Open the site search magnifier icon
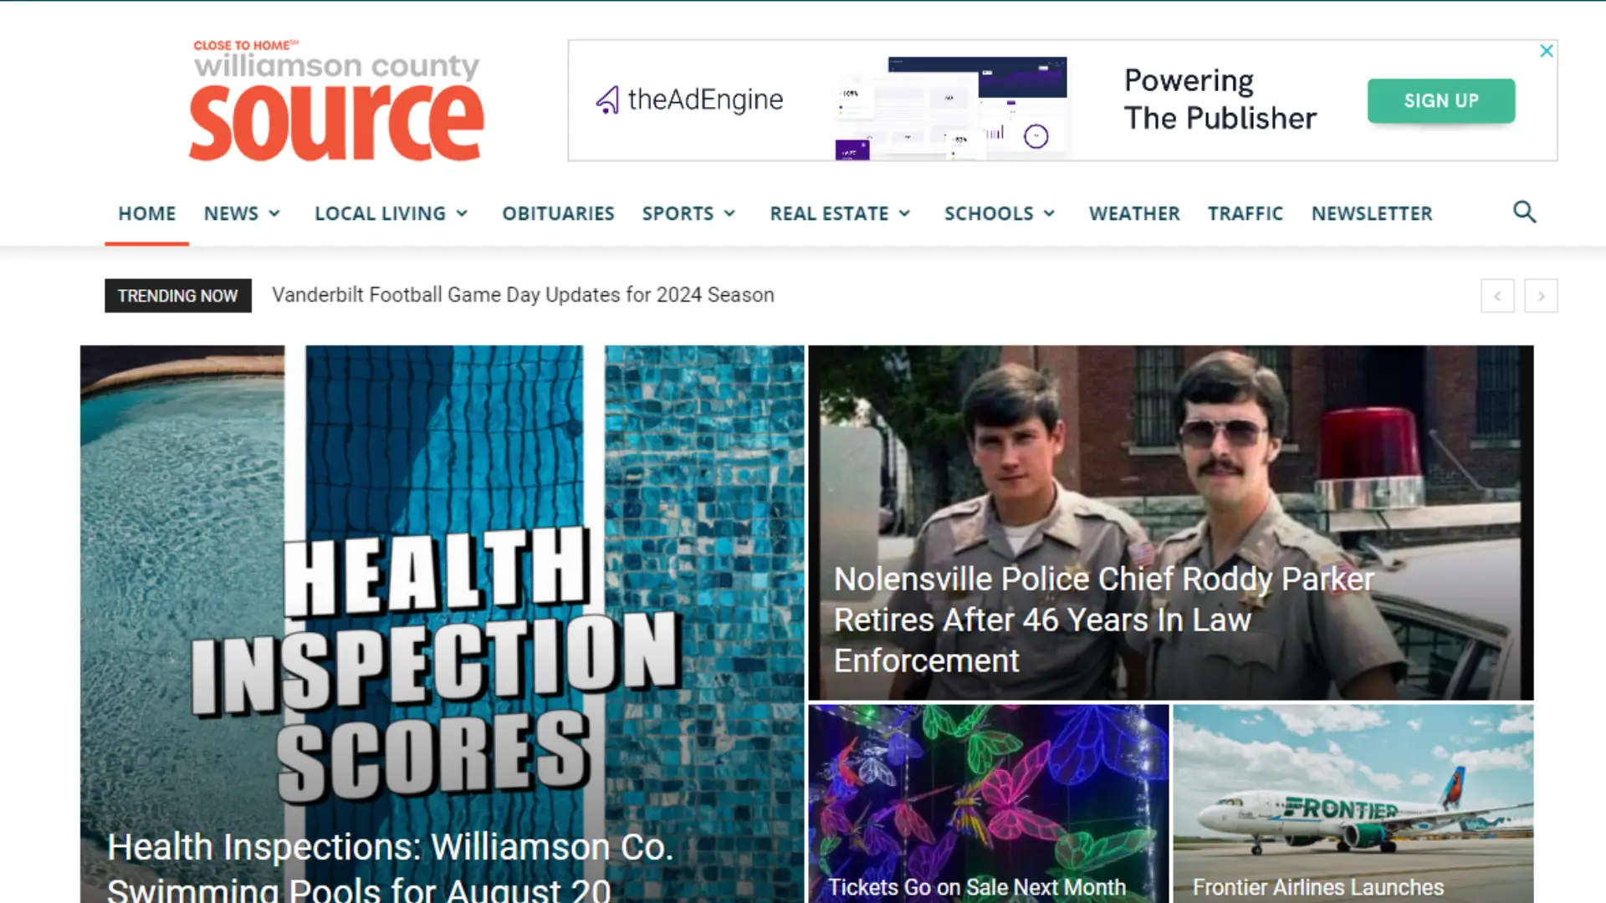 (x=1524, y=212)
